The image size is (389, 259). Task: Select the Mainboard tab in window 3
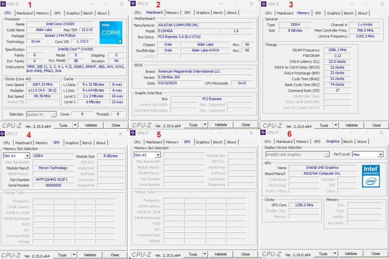[285, 13]
